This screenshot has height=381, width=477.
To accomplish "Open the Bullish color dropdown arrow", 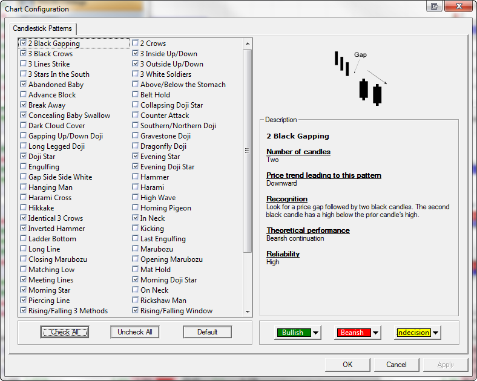I will pos(316,333).
